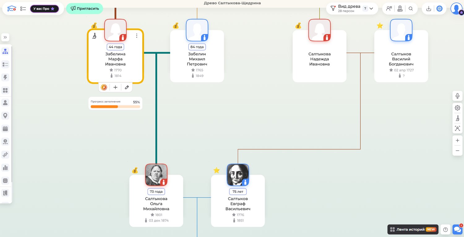
Task: Open the bar chart statistics icon
Action: (x=5, y=168)
